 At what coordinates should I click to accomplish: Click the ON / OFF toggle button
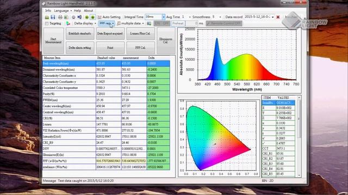(x=162, y=23)
